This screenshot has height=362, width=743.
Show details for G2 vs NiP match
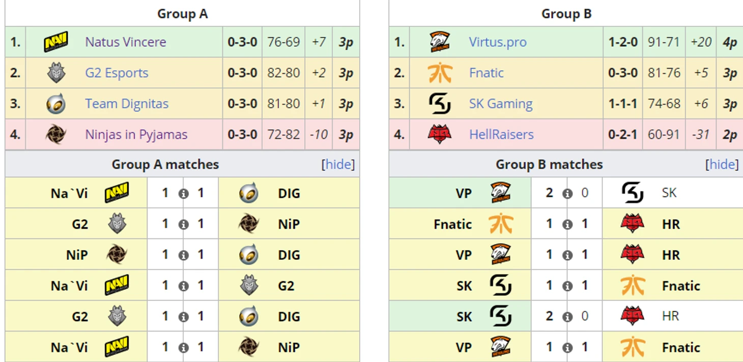tap(183, 225)
